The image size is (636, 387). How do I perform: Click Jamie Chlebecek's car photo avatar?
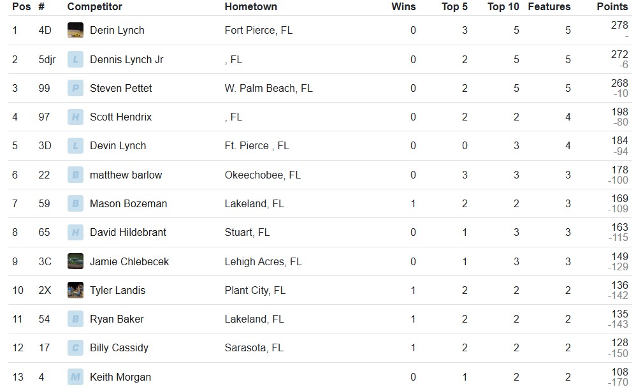75,261
